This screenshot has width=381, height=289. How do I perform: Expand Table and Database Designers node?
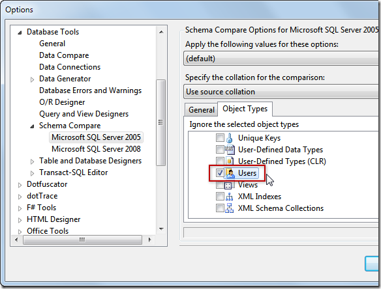pos(32,161)
